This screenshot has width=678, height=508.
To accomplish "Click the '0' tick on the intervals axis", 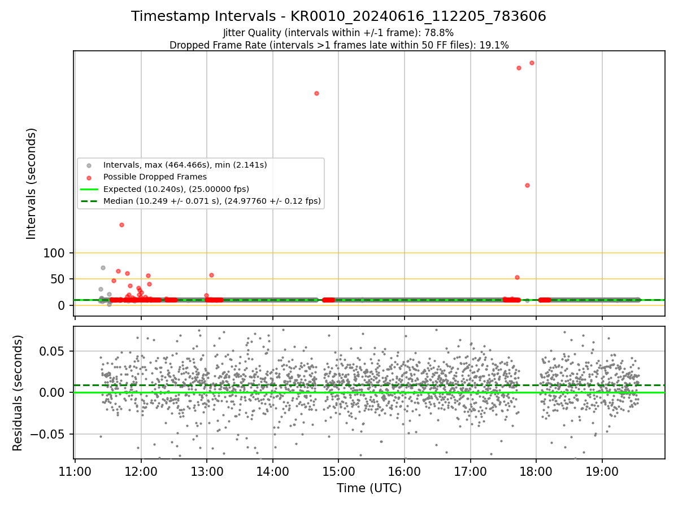I will (63, 305).
